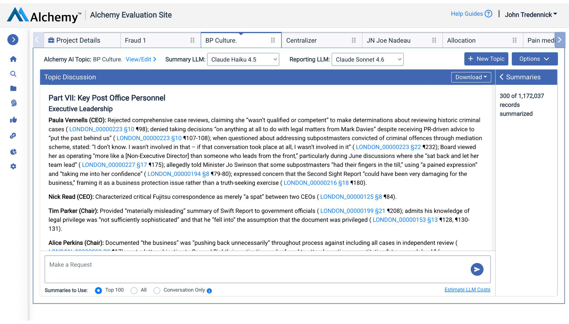Click the info icon beside Conversation Only

(x=209, y=291)
